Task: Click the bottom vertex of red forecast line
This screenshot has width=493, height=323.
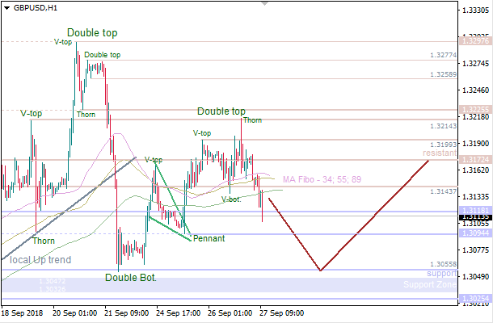Action: coord(321,271)
